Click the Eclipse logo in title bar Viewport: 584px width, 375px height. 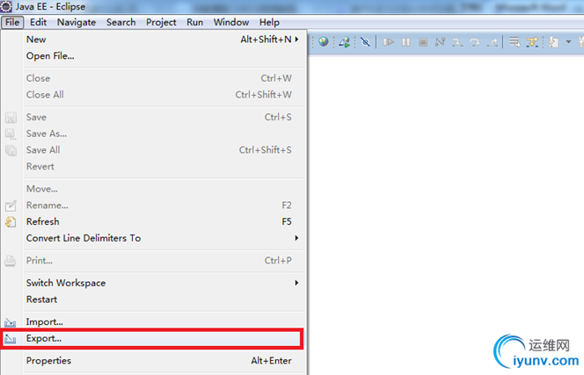pyautogui.click(x=6, y=6)
